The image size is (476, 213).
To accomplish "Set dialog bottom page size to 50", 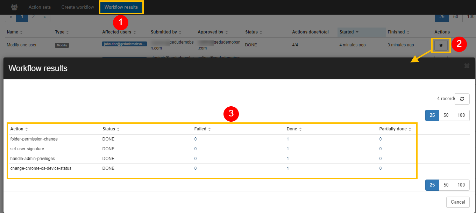I will tap(446, 185).
